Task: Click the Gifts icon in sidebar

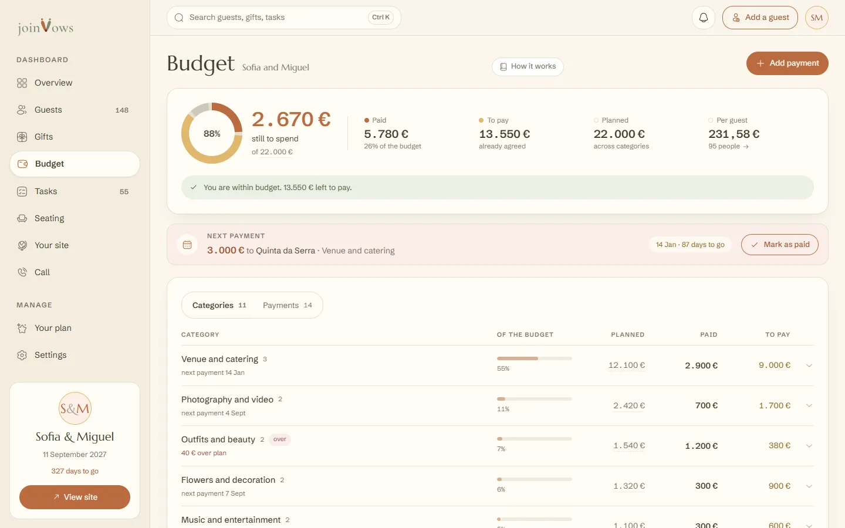Action: point(22,137)
